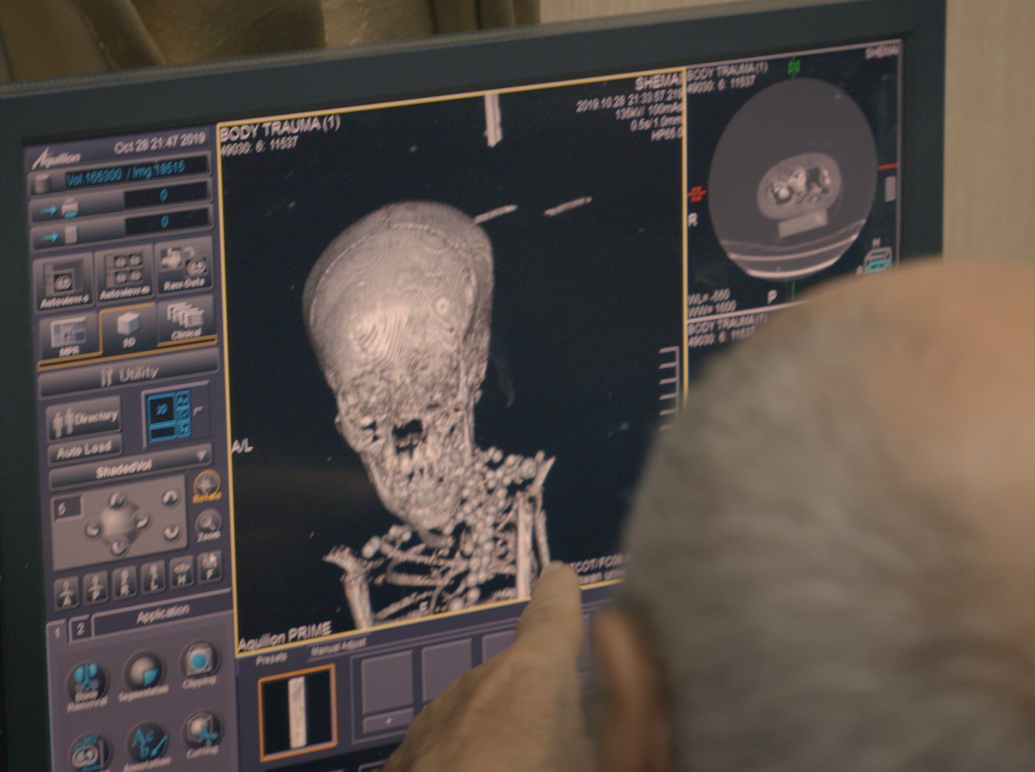1035x772 pixels.
Task: Click the Auto Load button
Action: 84,450
